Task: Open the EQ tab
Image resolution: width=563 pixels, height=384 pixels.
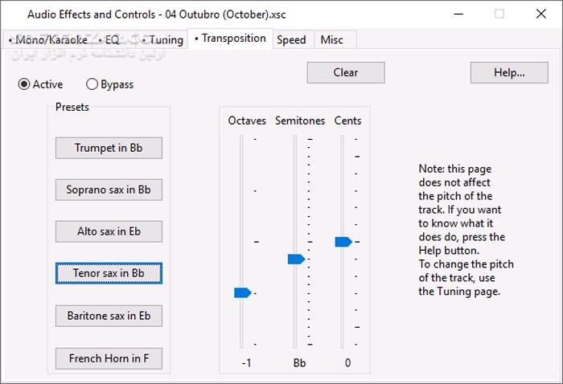Action: point(112,39)
